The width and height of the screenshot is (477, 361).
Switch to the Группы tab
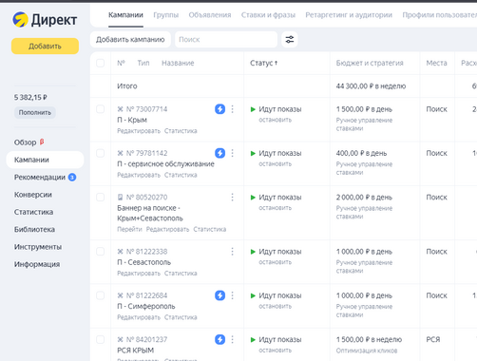(166, 15)
